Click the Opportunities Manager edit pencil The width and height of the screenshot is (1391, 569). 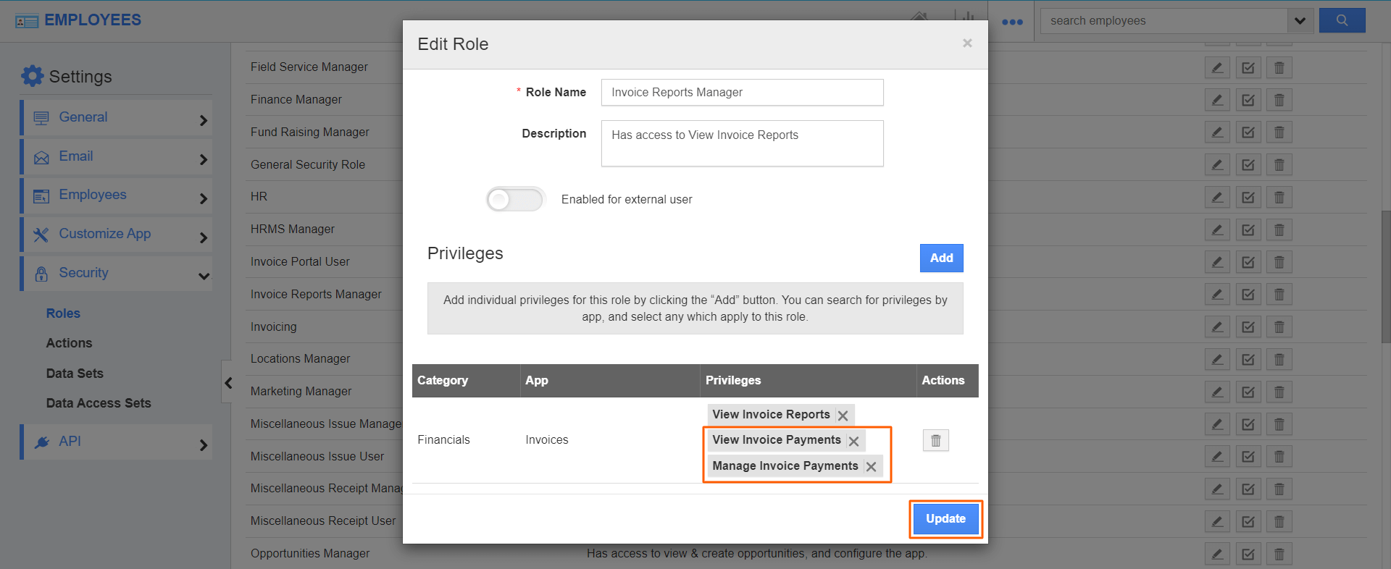tap(1217, 555)
